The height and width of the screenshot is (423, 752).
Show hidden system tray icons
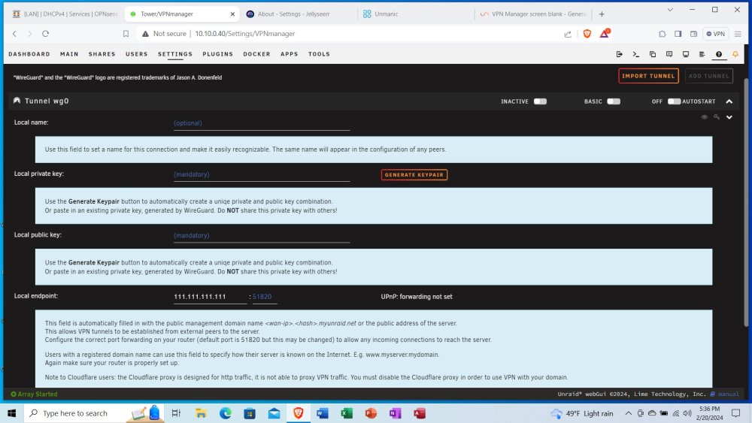(x=628, y=413)
